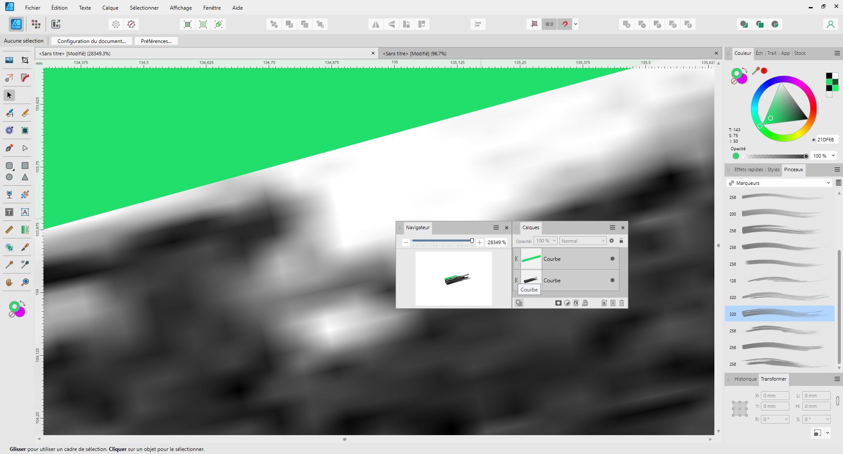Toggle the snapping magnet button
The height and width of the screenshot is (454, 843).
565,24
